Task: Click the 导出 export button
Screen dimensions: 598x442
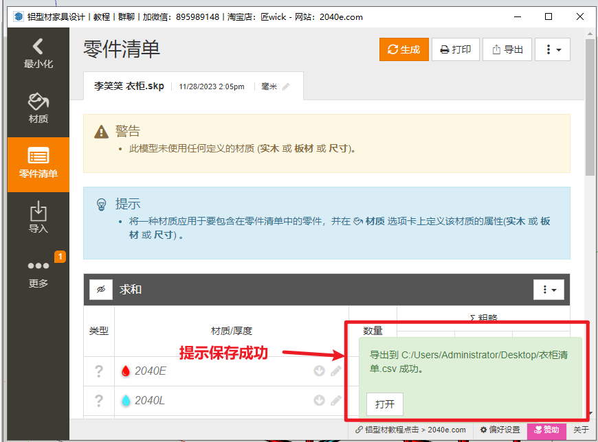Action: (x=507, y=49)
